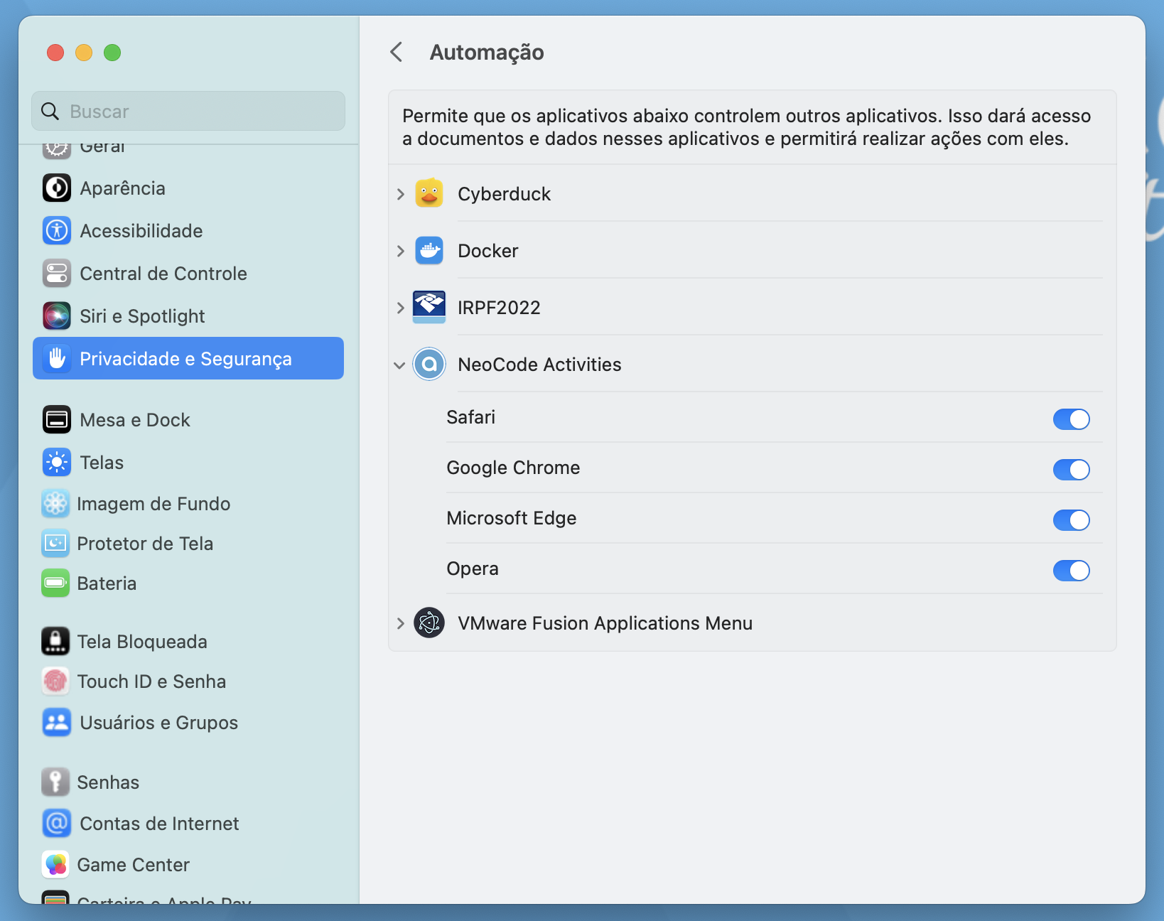Click the Safari row label
1164x921 pixels.
click(470, 417)
